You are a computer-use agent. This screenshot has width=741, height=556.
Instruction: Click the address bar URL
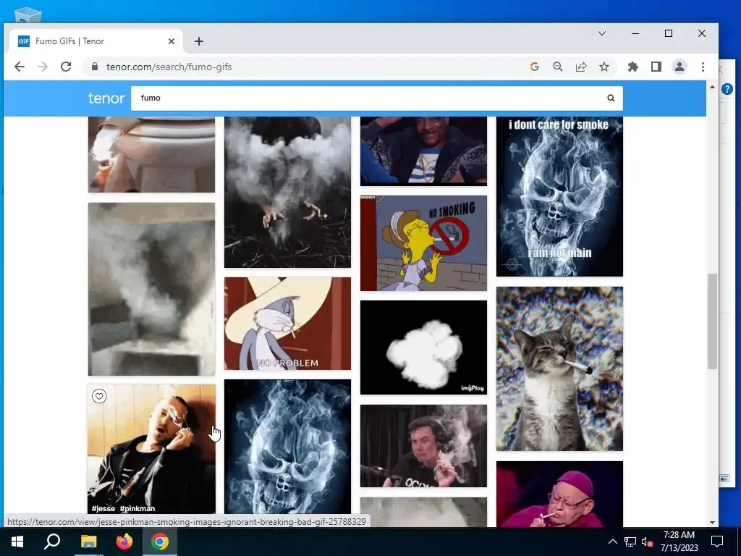coord(169,67)
